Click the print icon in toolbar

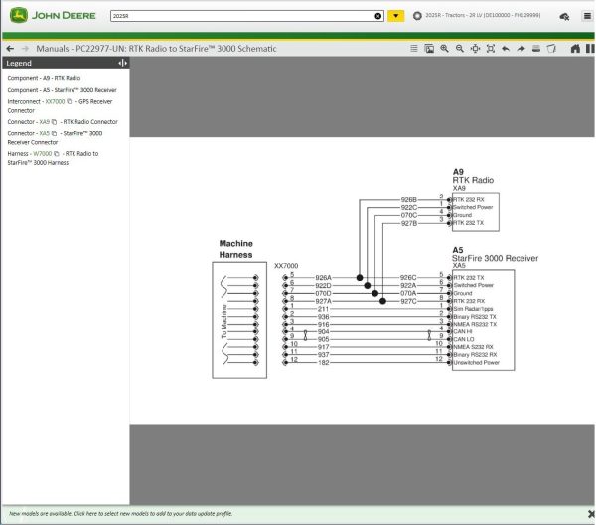tap(536, 49)
